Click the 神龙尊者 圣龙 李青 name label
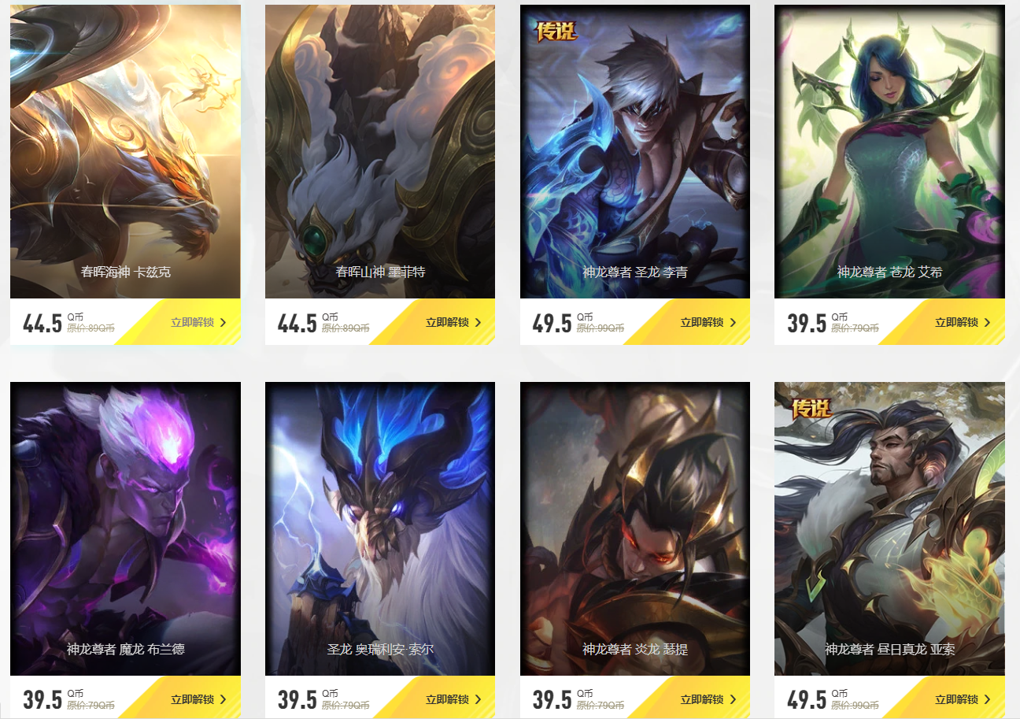This screenshot has height=719, width=1020. coord(635,272)
